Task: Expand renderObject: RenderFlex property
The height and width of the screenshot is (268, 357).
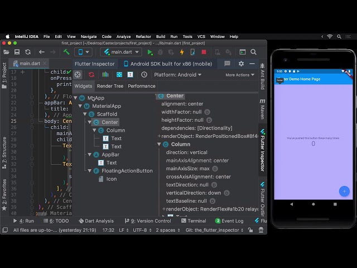Action: point(163,209)
